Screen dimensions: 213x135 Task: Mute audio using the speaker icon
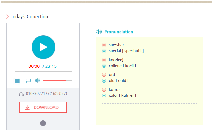(x=37, y=81)
